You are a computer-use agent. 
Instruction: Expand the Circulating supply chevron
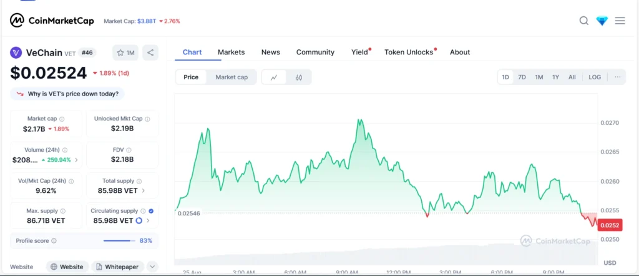coord(148,220)
